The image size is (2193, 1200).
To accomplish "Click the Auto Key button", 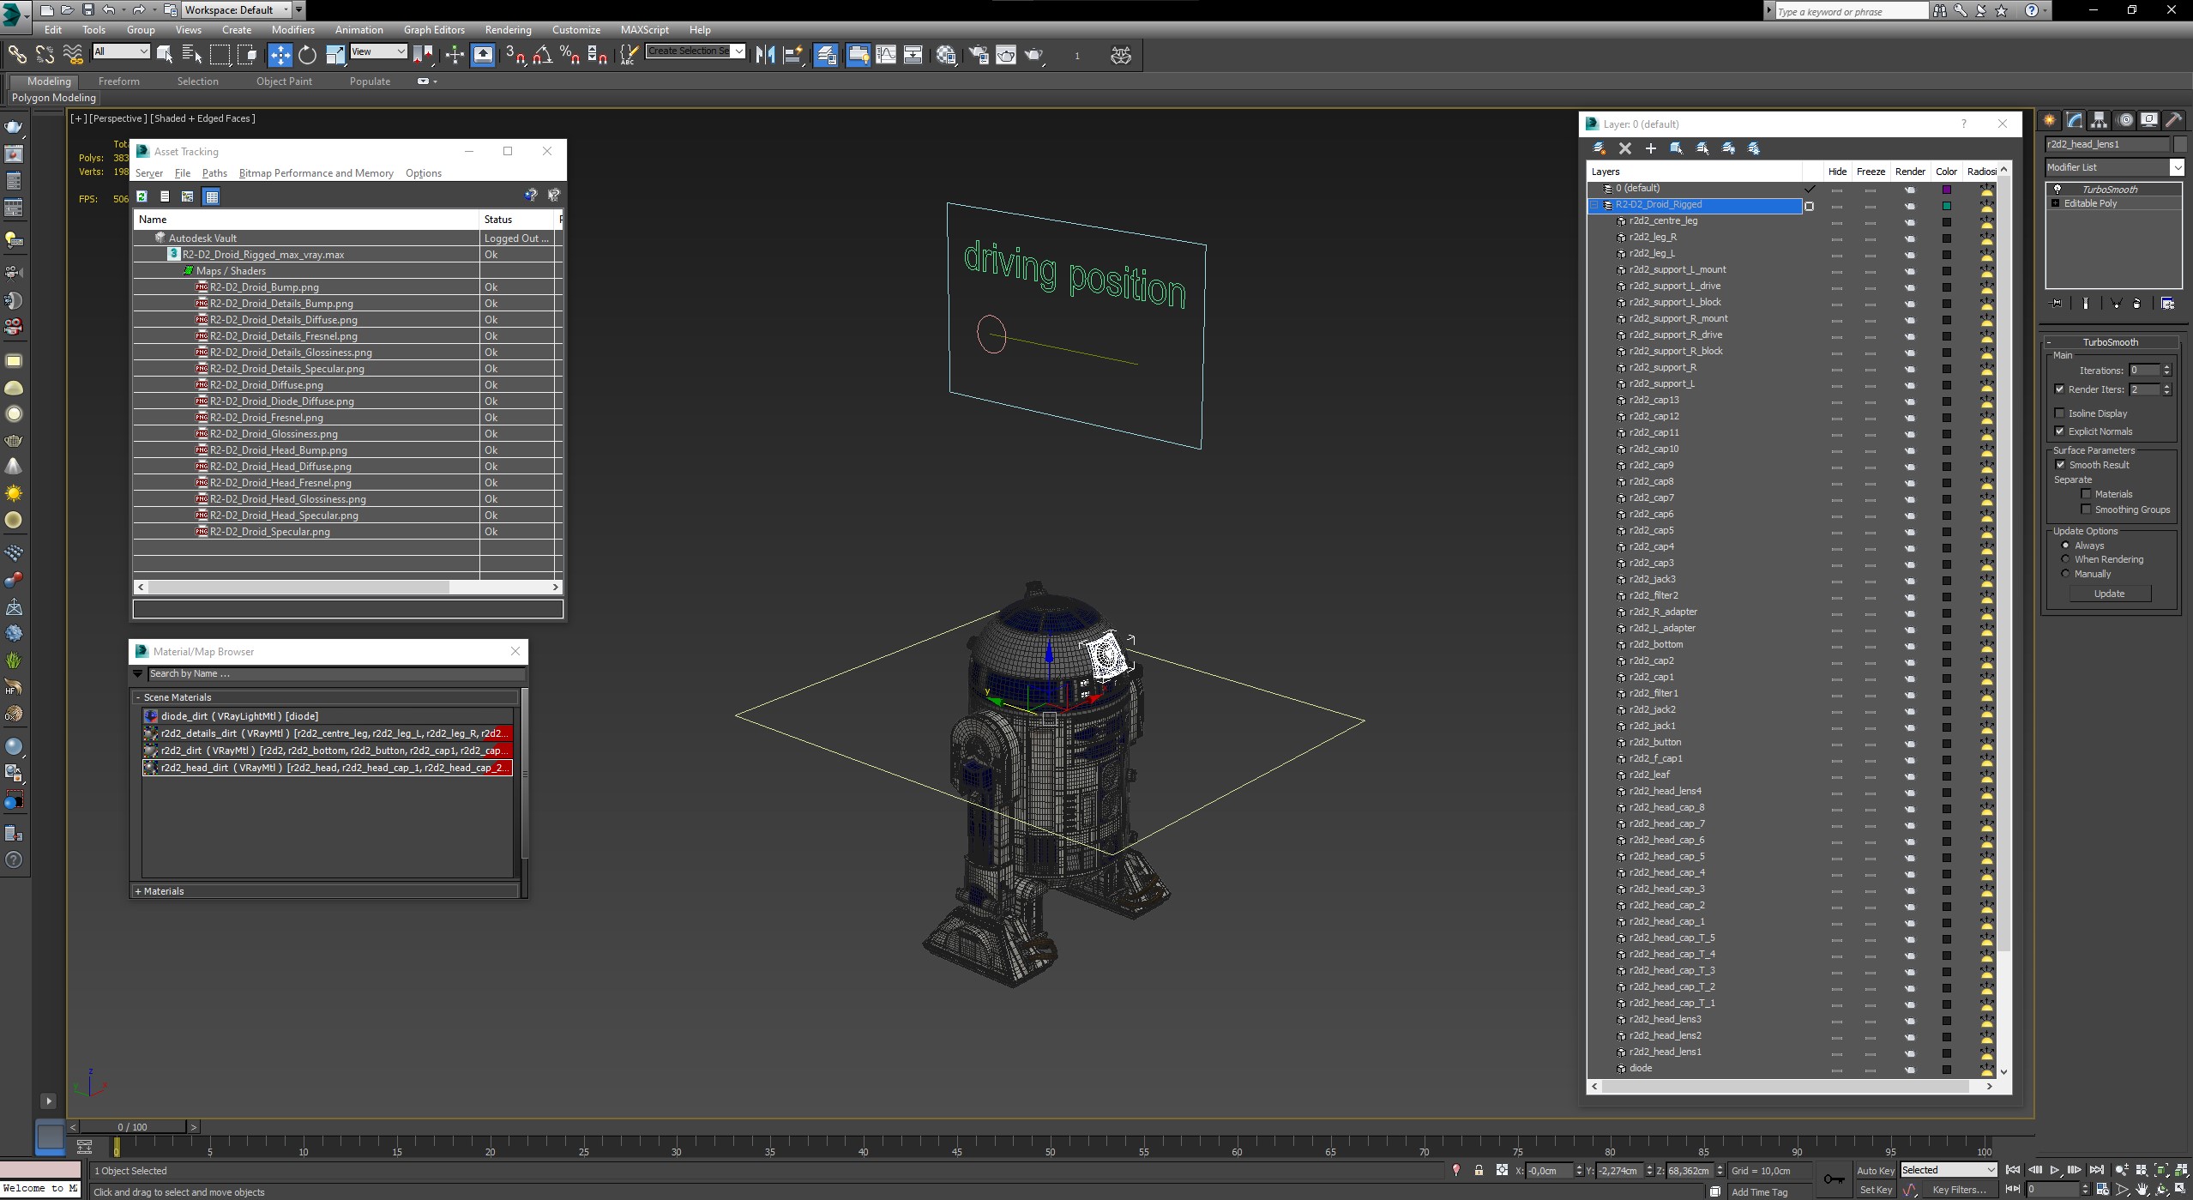I will 1875,1170.
